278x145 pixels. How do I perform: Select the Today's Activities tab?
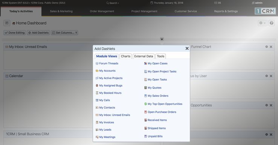21,11
